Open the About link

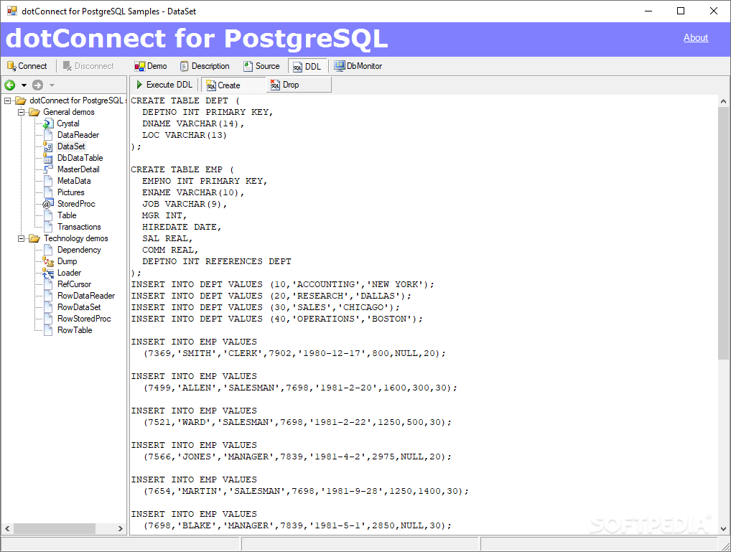click(x=696, y=38)
